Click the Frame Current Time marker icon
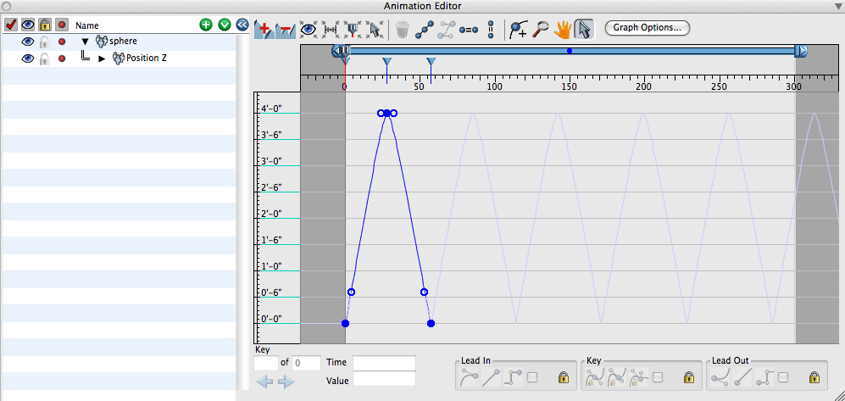This screenshot has height=401, width=845. (x=353, y=30)
